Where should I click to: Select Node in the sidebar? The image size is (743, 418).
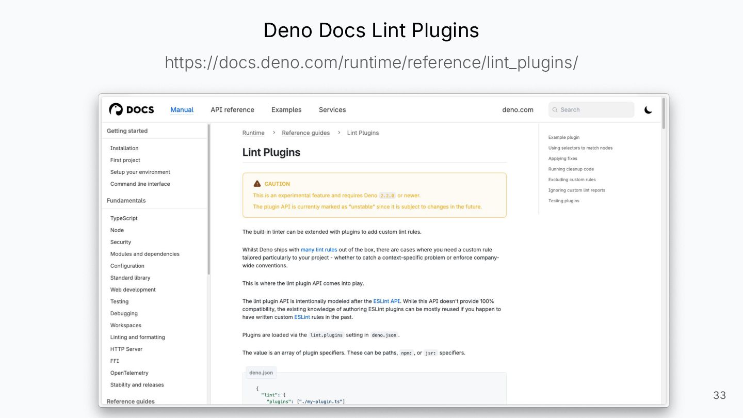(117, 230)
